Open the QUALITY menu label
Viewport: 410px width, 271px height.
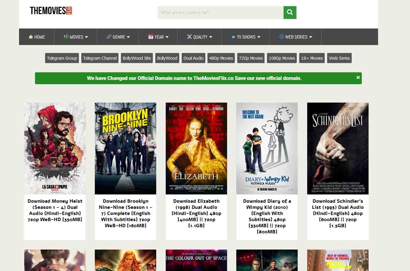tap(200, 37)
